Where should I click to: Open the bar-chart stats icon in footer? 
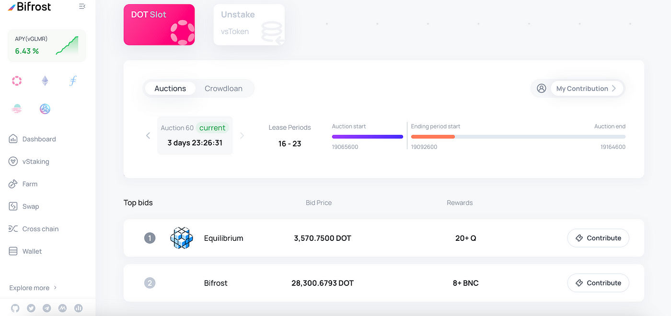78,308
